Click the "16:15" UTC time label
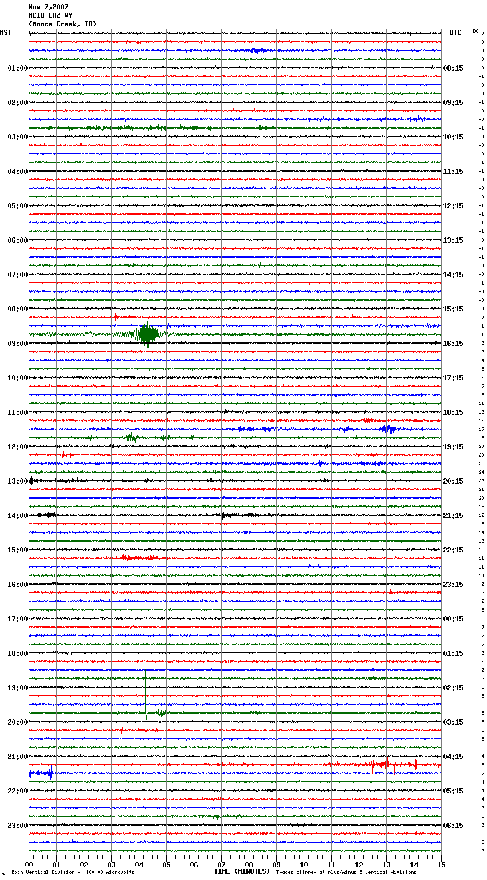The image size is (487, 880). tap(453, 344)
